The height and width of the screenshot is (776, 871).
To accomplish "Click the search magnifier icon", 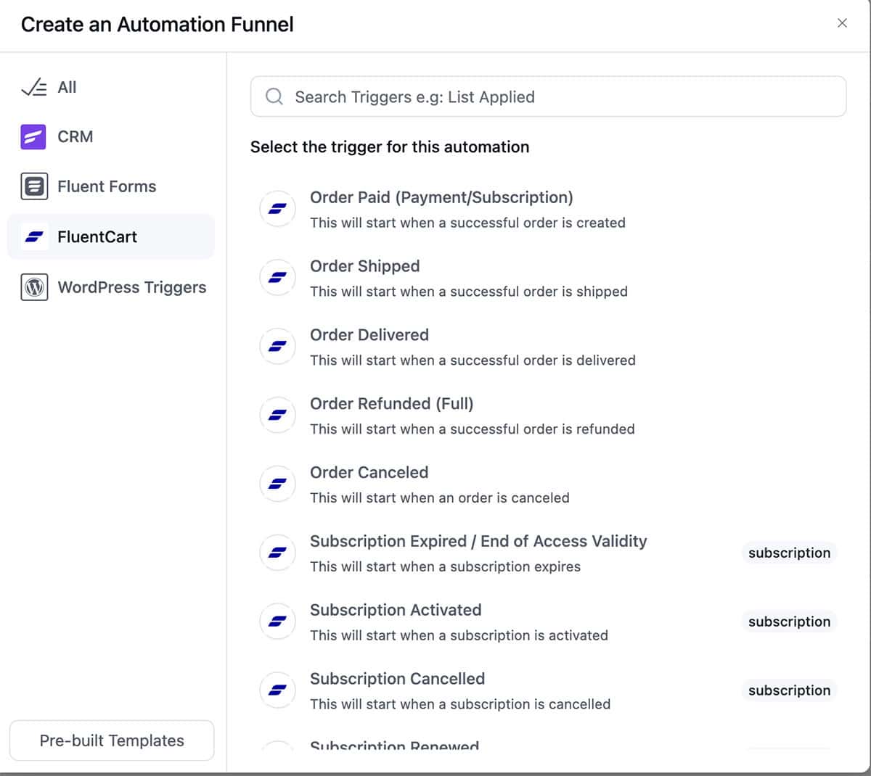I will pos(274,96).
